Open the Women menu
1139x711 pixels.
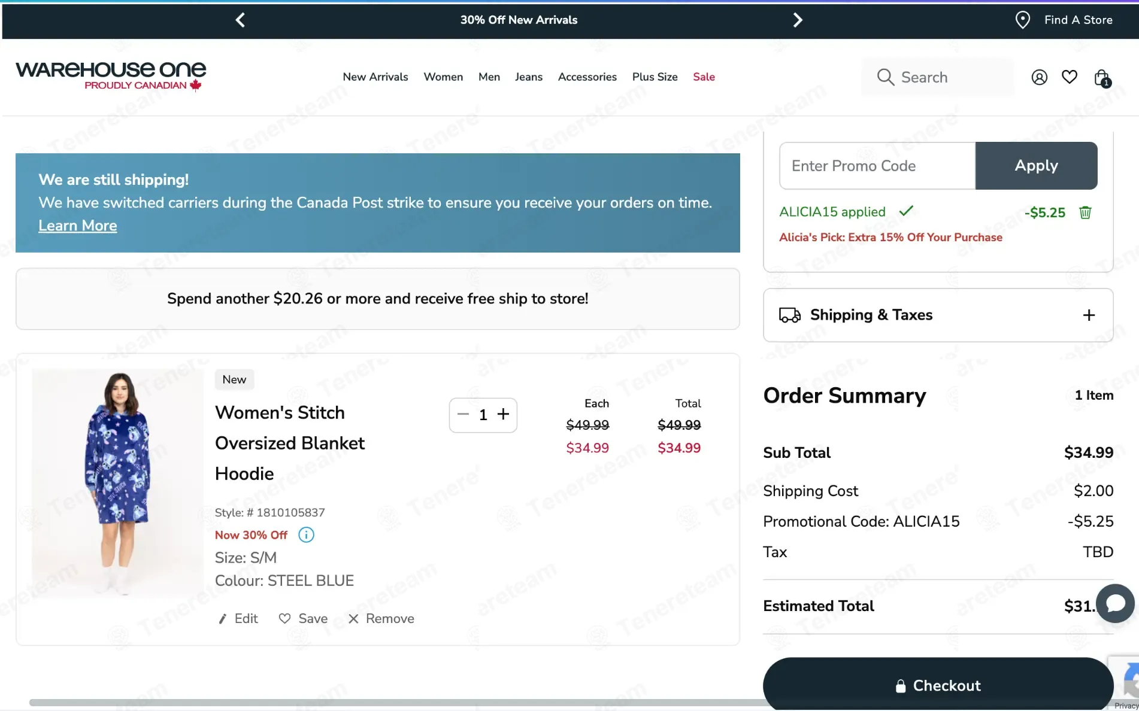[x=443, y=77]
